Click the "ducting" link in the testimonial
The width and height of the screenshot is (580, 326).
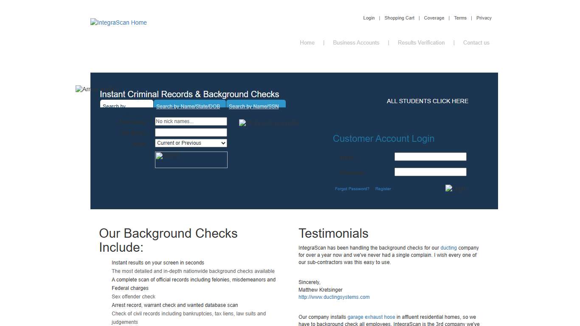click(x=448, y=247)
